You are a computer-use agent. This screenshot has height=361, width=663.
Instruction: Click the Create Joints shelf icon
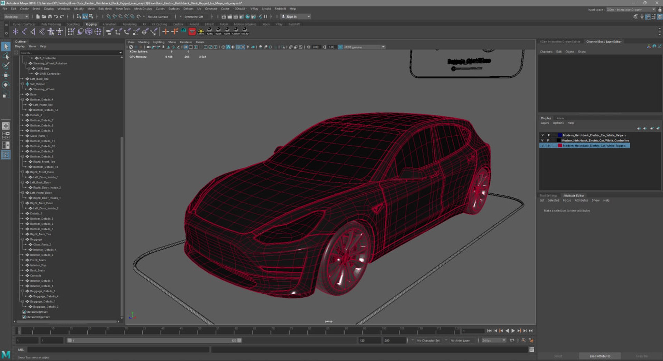[x=24, y=32]
